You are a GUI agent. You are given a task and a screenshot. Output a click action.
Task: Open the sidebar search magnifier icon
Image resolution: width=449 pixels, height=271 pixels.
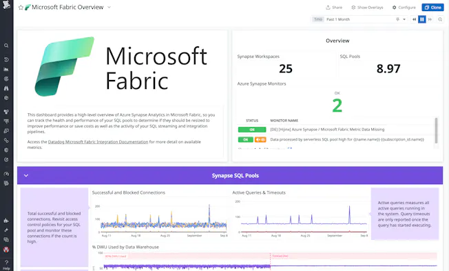coord(6,46)
